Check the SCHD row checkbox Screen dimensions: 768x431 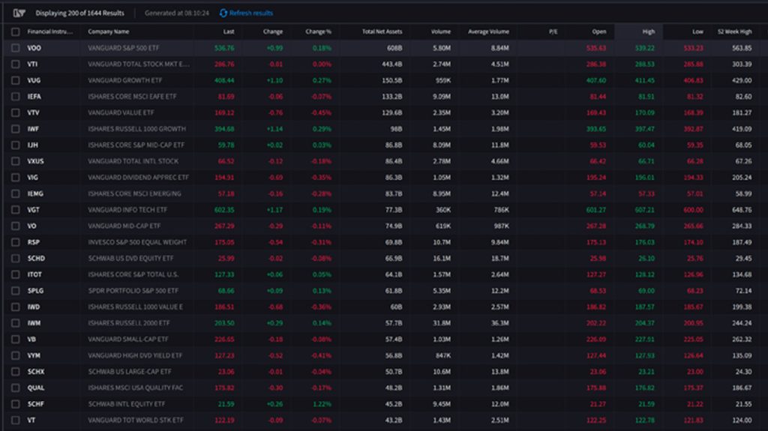pos(16,258)
